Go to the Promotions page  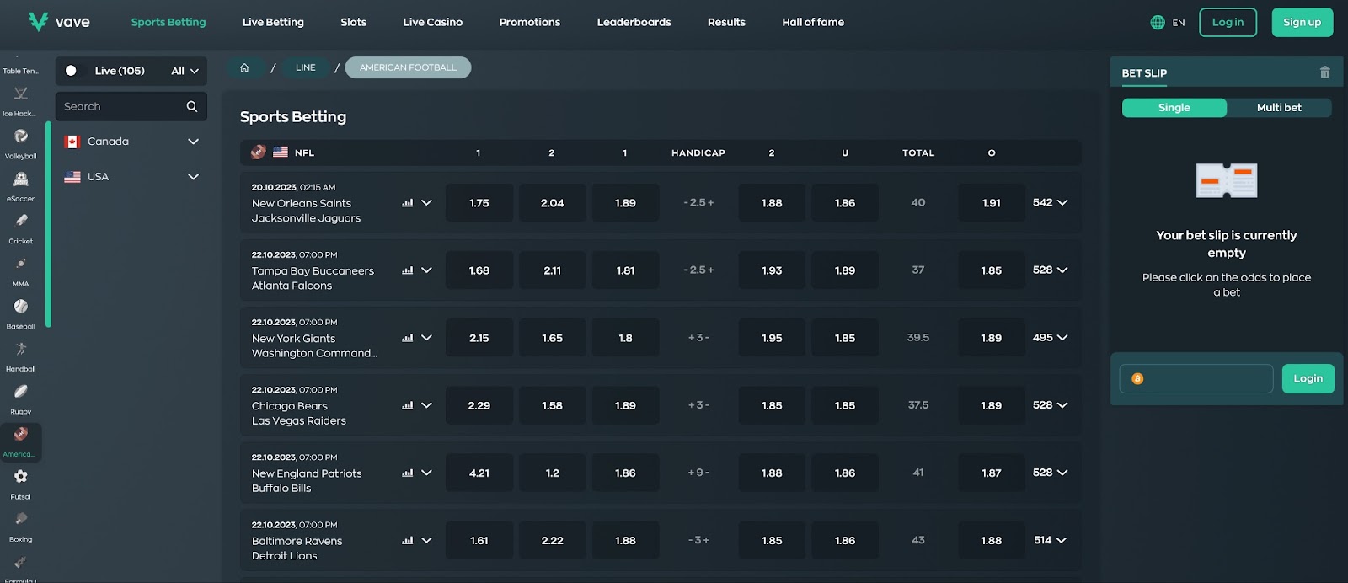529,22
